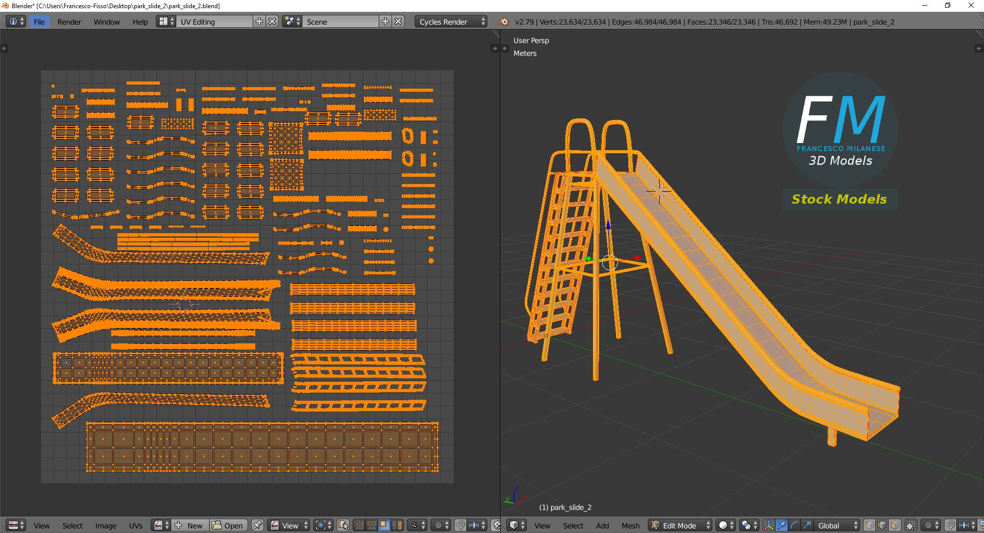Open the UV editor type selector
This screenshot has width=984, height=533.
point(16,525)
